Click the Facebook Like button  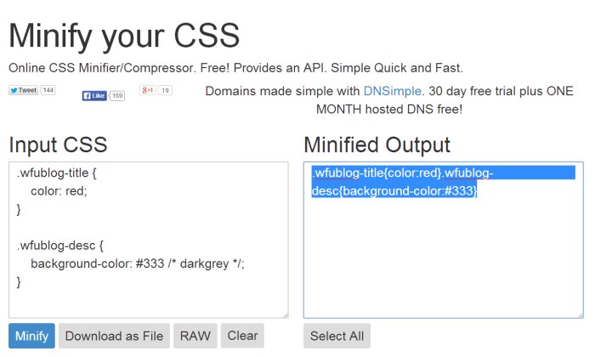click(x=94, y=95)
